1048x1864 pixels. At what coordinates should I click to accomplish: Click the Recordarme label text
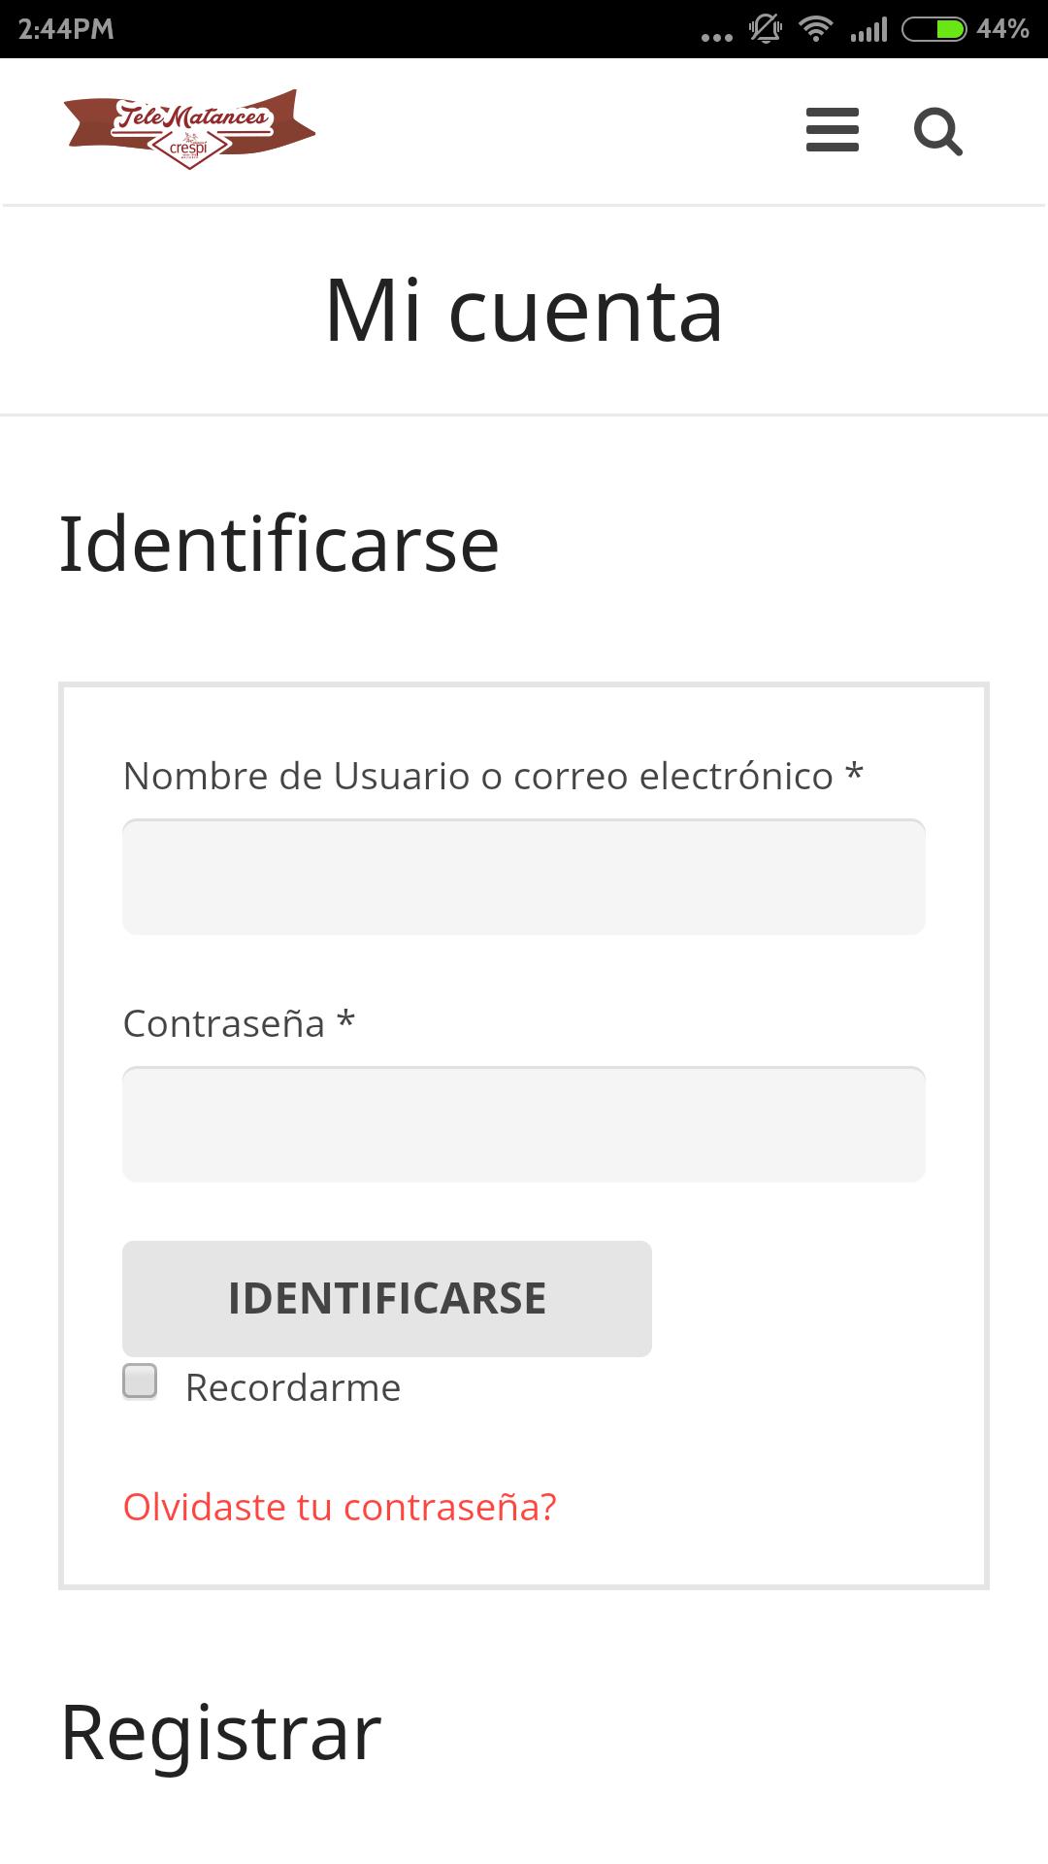point(293,1387)
